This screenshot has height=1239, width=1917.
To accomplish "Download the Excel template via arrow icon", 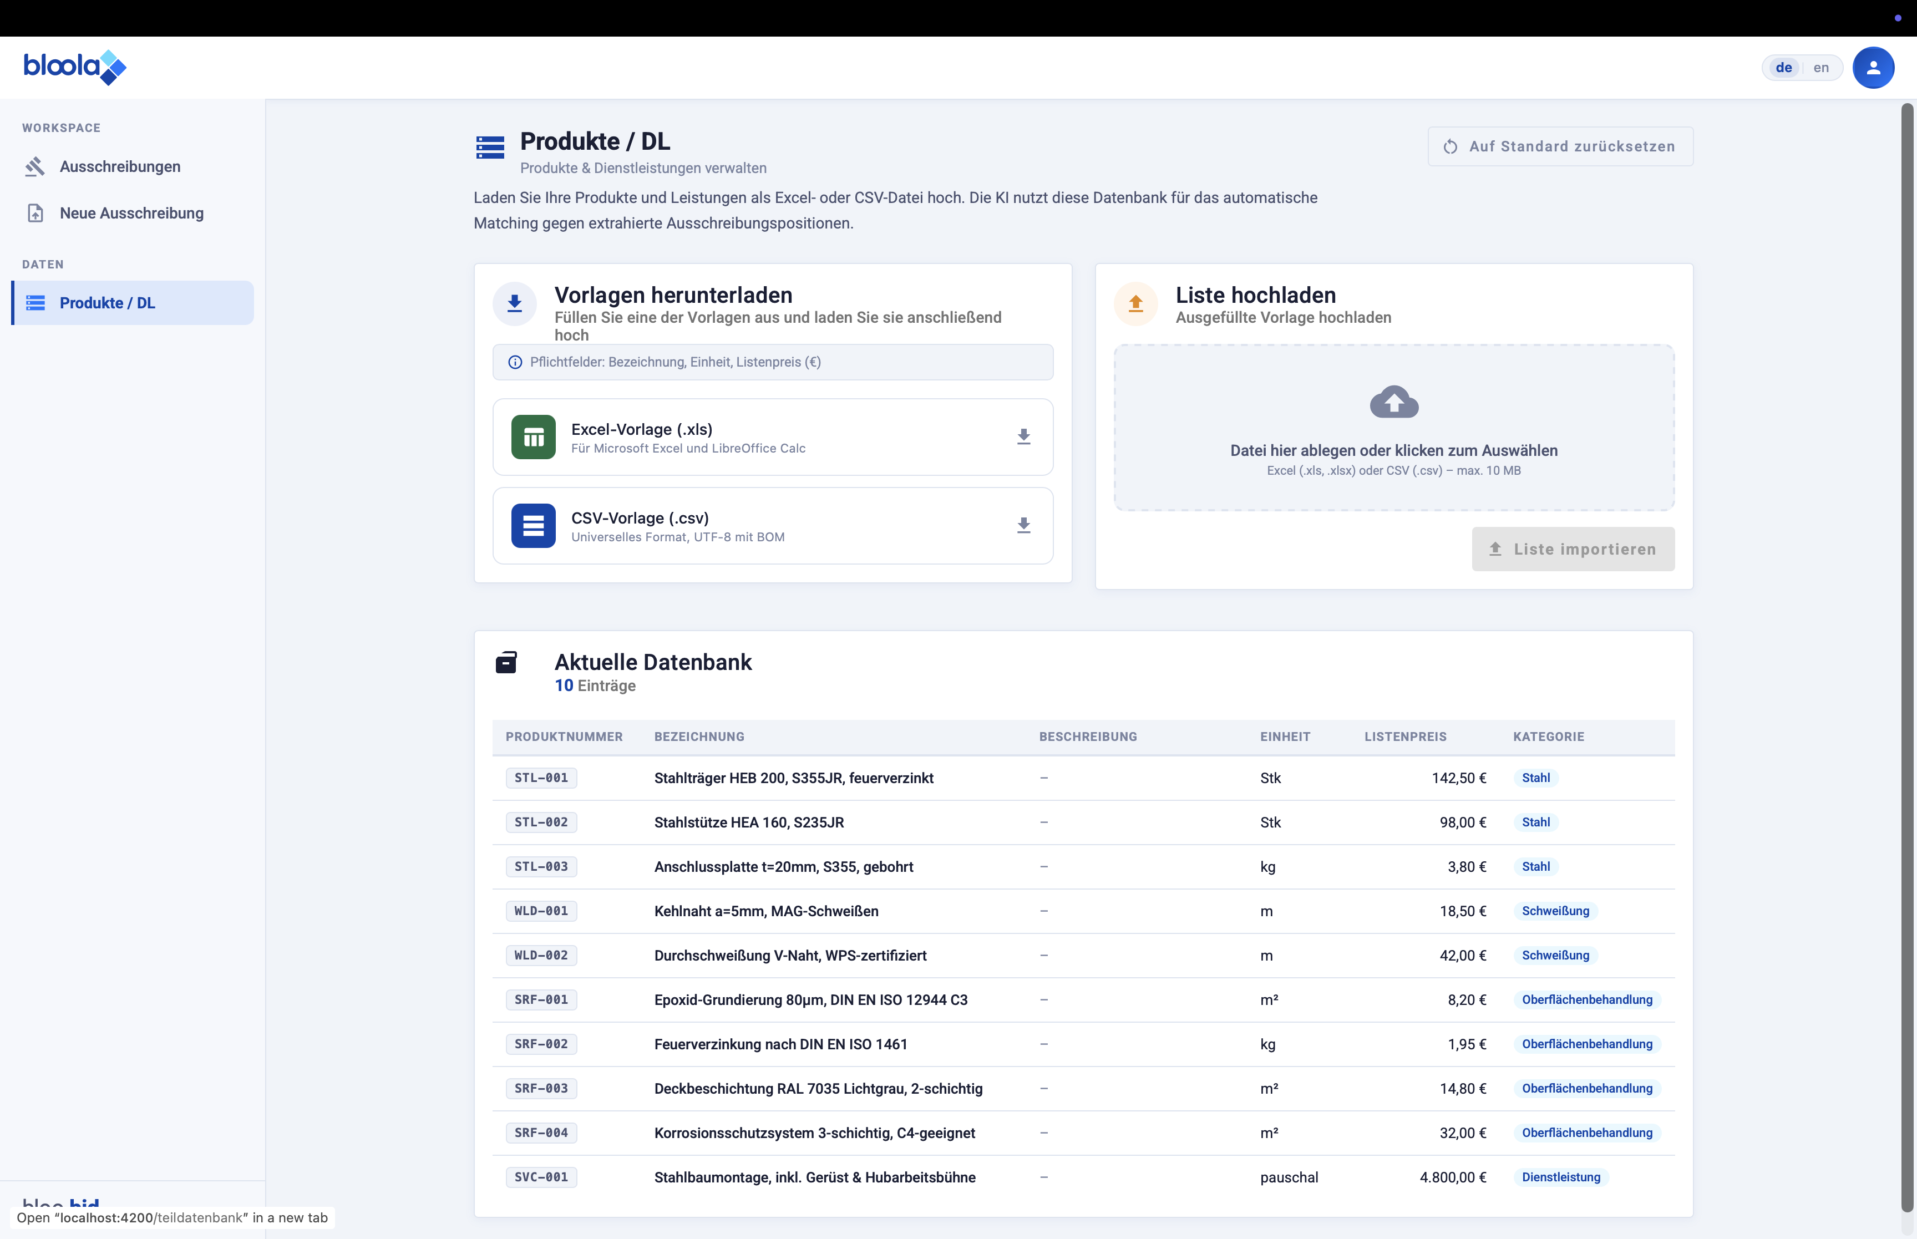I will point(1023,437).
